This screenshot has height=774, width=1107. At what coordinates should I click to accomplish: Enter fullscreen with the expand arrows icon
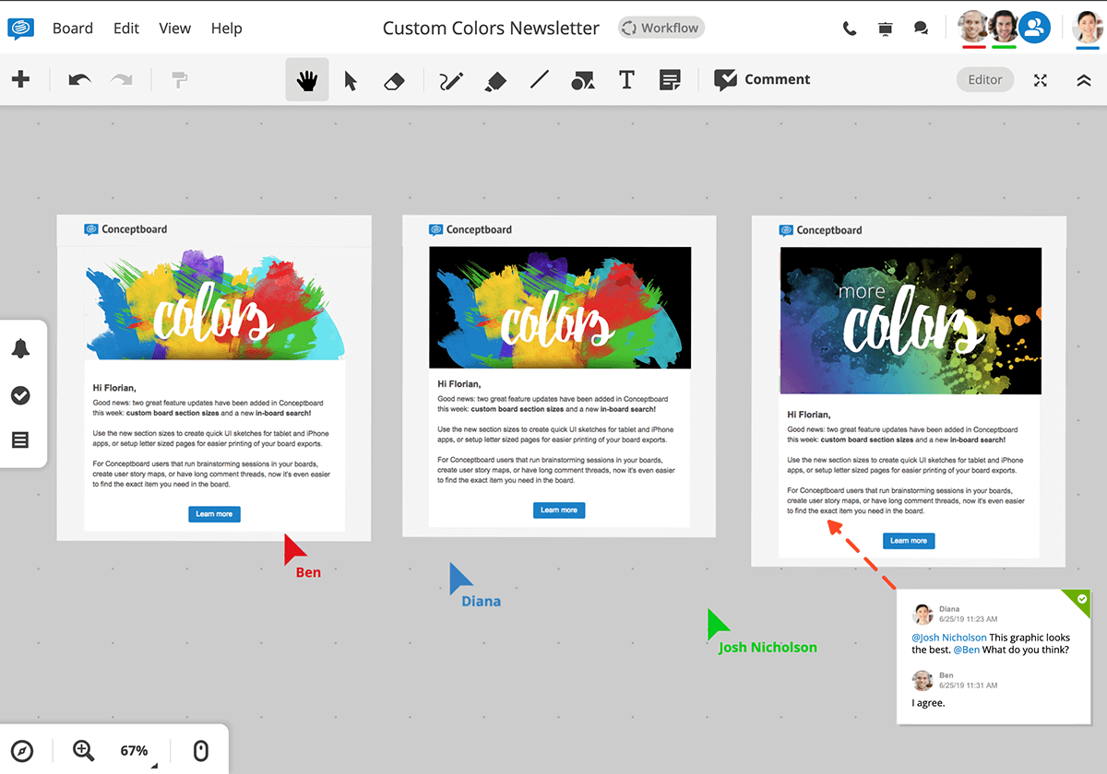[x=1041, y=80]
